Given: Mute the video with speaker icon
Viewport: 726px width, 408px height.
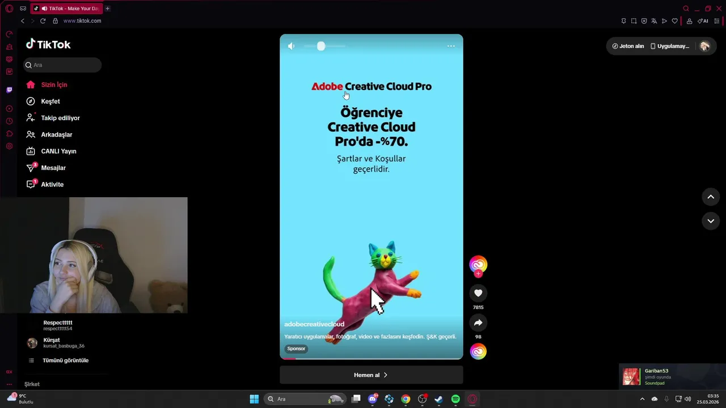Looking at the screenshot, I should tap(291, 46).
